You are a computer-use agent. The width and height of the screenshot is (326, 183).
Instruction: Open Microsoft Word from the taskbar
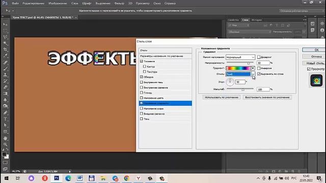click(x=80, y=178)
